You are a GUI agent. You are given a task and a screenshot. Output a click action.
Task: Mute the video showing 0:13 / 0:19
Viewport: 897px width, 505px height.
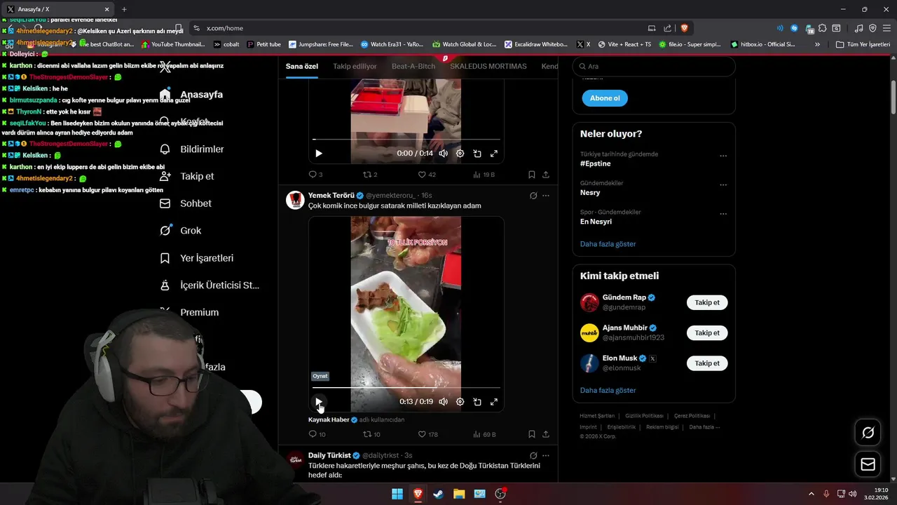[444, 402]
